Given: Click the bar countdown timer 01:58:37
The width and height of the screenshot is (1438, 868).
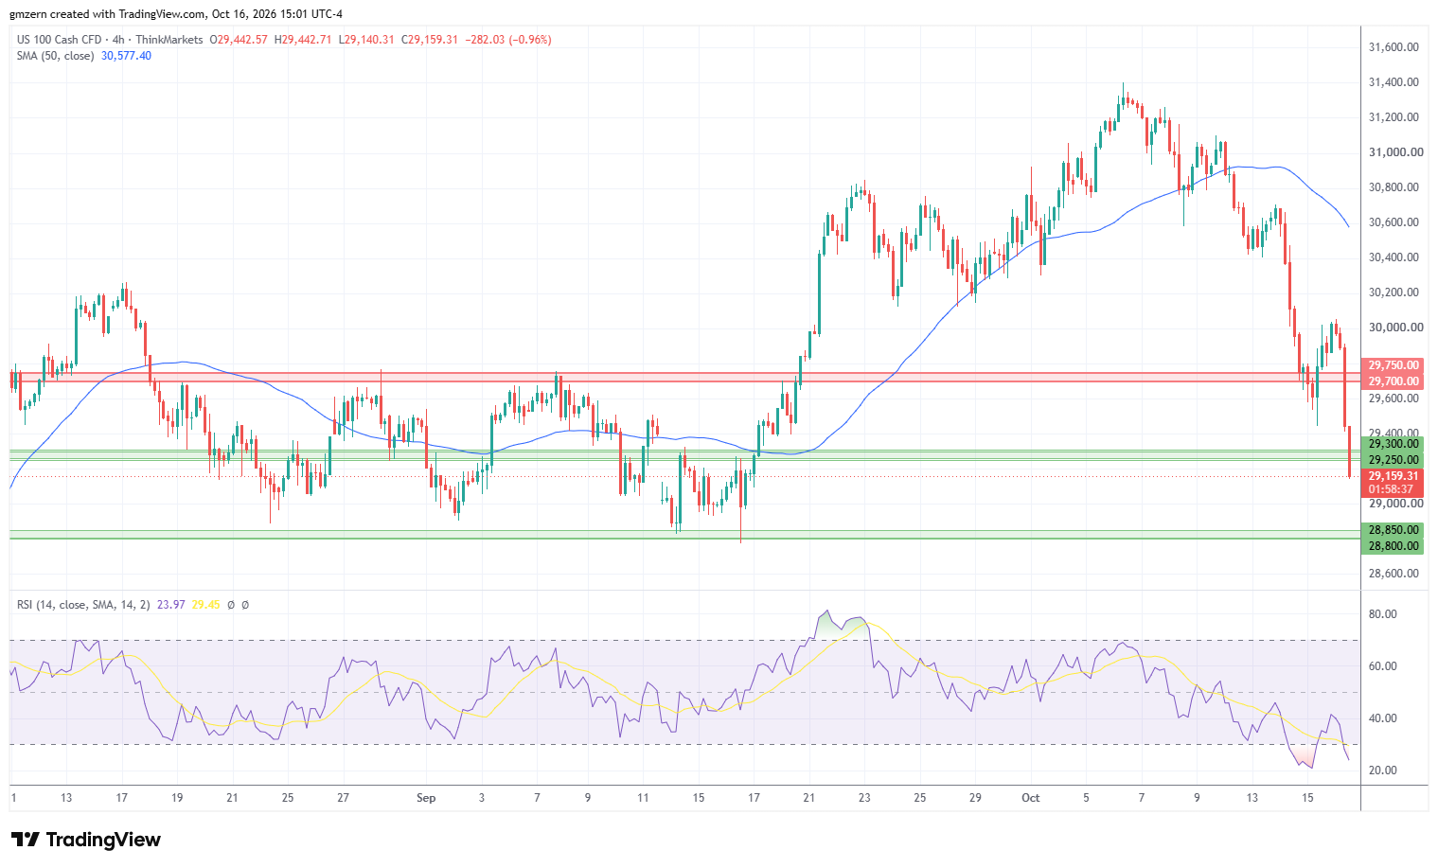Looking at the screenshot, I should (x=1392, y=490).
